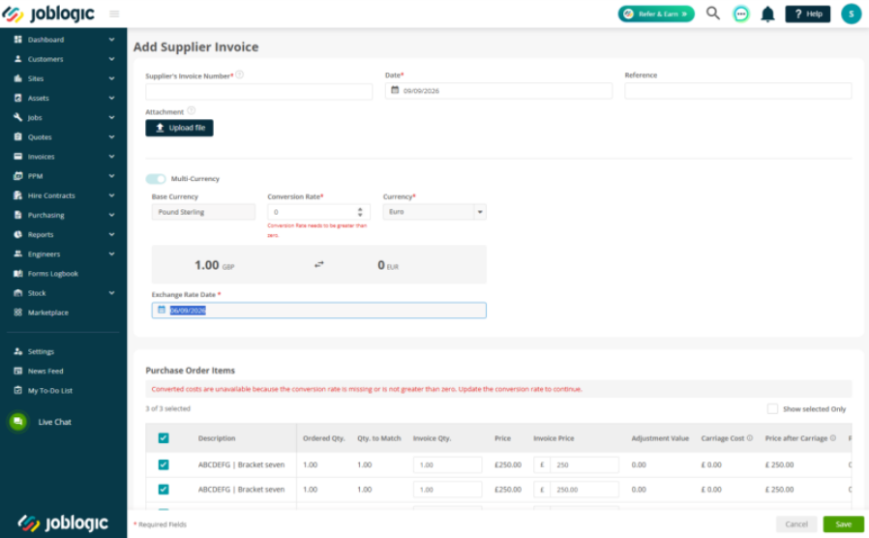Open calendar icon in Date field
869x538 pixels.
click(395, 90)
